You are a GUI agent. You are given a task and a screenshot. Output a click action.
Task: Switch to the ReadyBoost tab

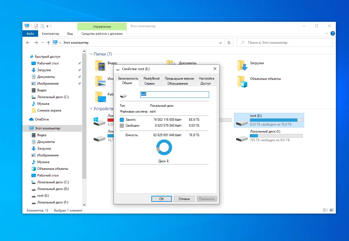(151, 78)
